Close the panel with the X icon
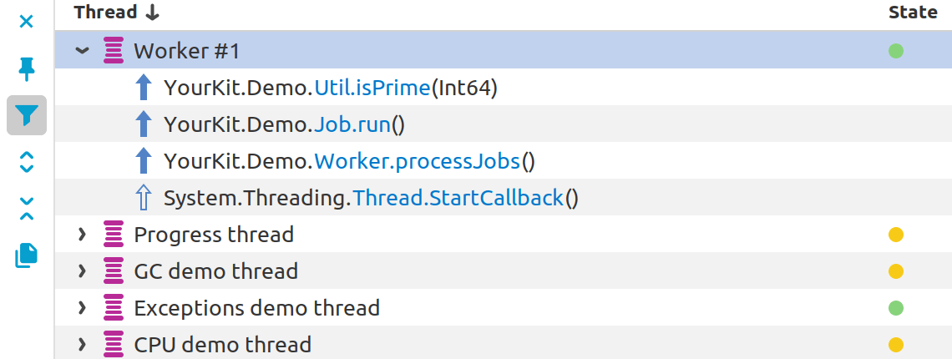This screenshot has width=952, height=359. click(x=26, y=23)
